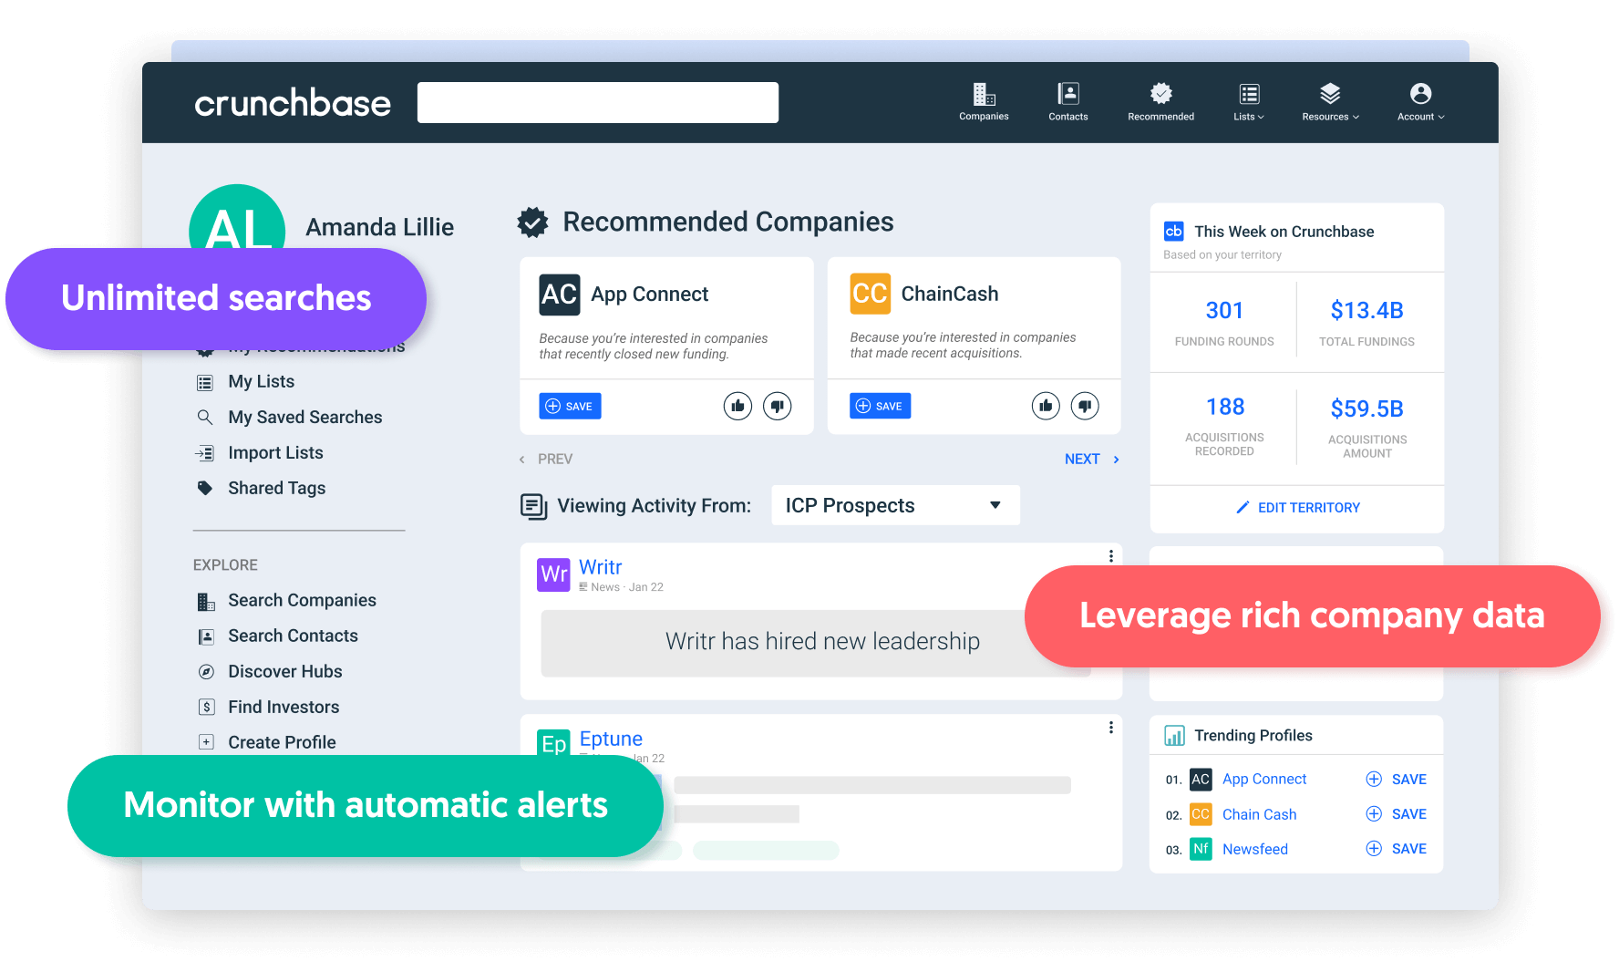This screenshot has height=972, width=1619.
Task: Thumbs up the ChainCash recommendation
Action: point(1046,406)
